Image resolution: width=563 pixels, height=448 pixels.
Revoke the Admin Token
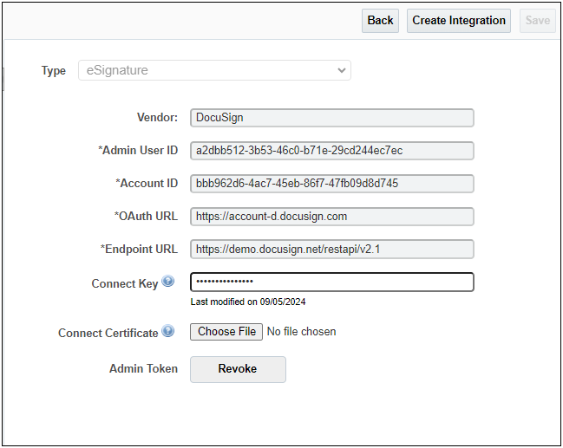click(x=238, y=369)
